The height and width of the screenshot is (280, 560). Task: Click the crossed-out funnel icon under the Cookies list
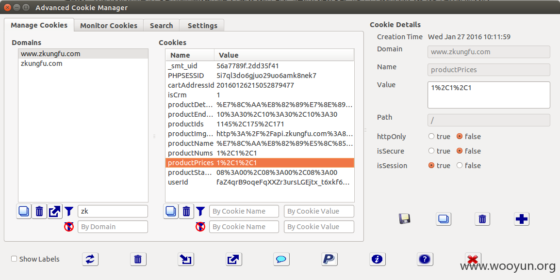pos(200,227)
